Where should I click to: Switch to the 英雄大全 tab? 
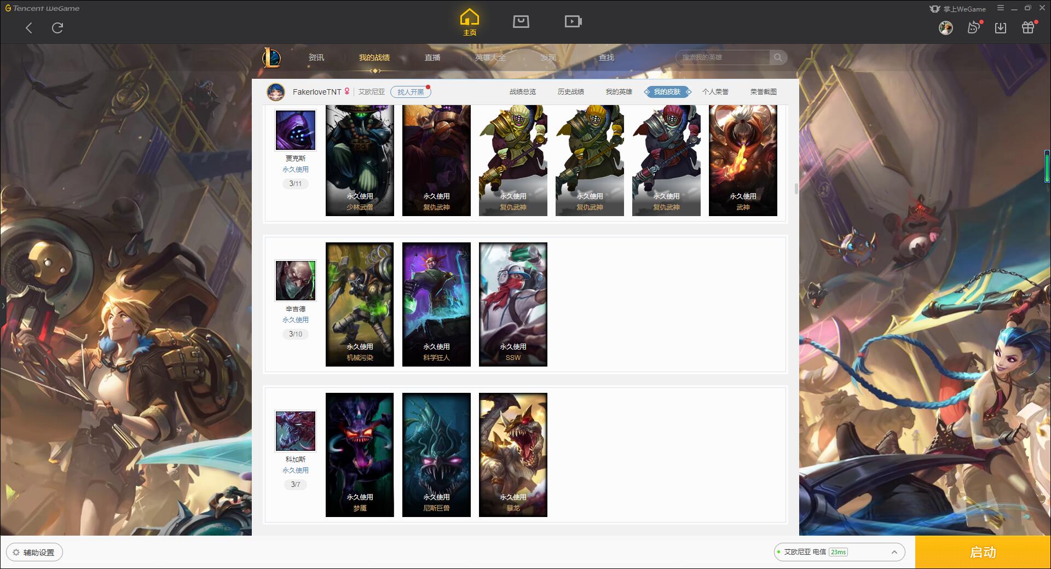point(490,57)
